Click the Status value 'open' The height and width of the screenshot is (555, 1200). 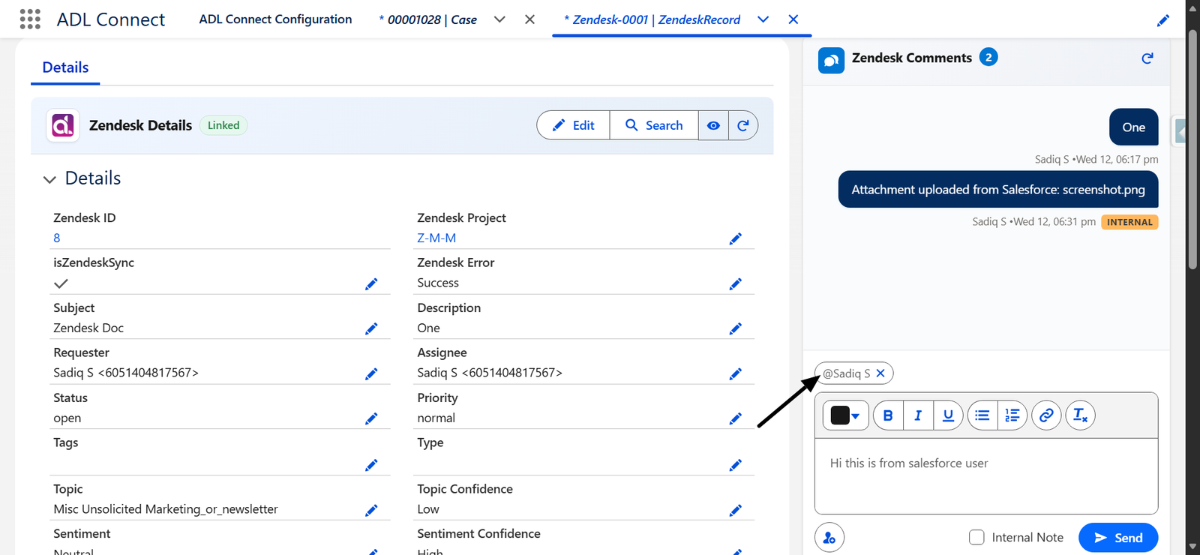[x=67, y=418]
